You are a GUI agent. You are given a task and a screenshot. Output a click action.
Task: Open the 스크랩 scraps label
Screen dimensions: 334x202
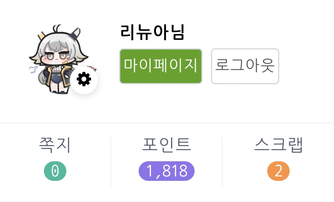pyautogui.click(x=278, y=145)
